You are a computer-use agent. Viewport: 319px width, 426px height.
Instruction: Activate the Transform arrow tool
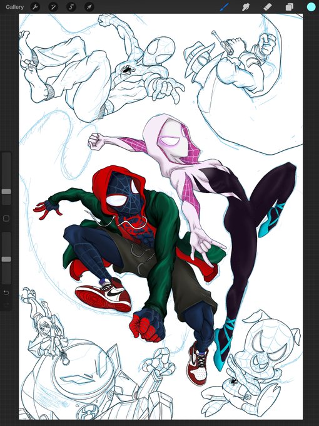click(89, 7)
